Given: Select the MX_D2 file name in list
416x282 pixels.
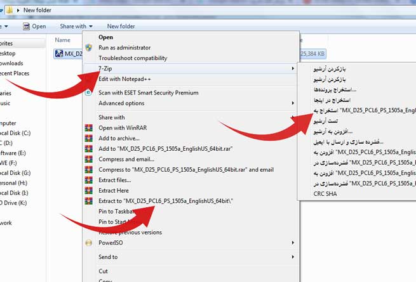Looking at the screenshot, I should (x=74, y=54).
